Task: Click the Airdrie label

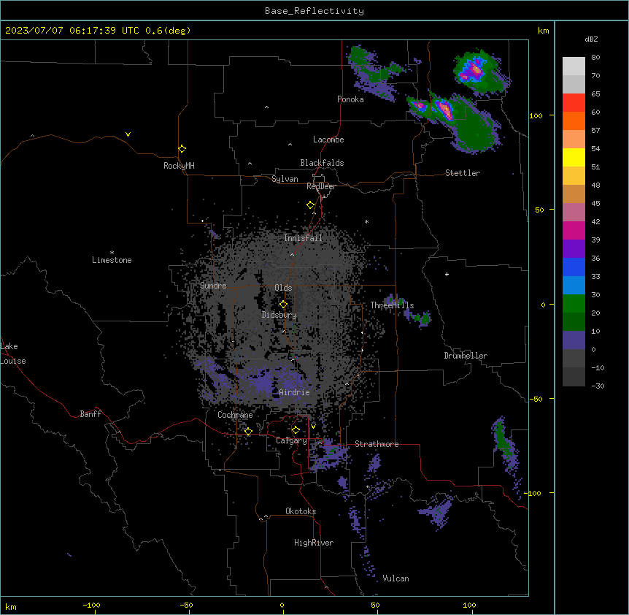Action: click(x=295, y=392)
